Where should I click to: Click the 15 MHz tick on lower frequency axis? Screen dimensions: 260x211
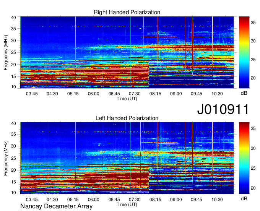coord(13,182)
